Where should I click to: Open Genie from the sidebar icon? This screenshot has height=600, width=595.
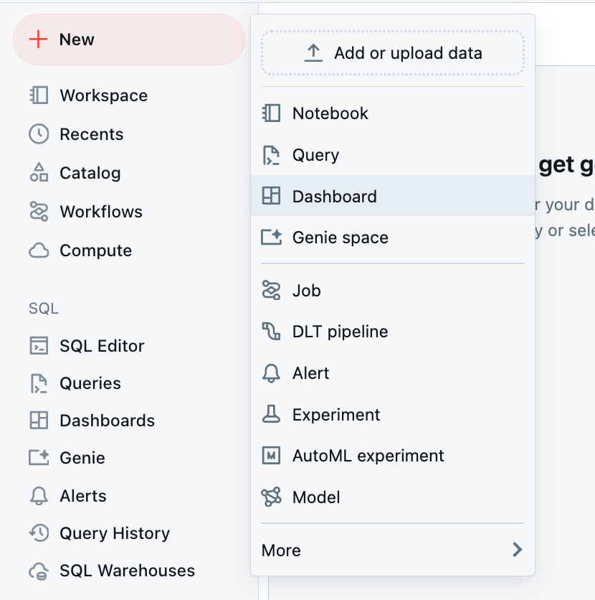(38, 457)
